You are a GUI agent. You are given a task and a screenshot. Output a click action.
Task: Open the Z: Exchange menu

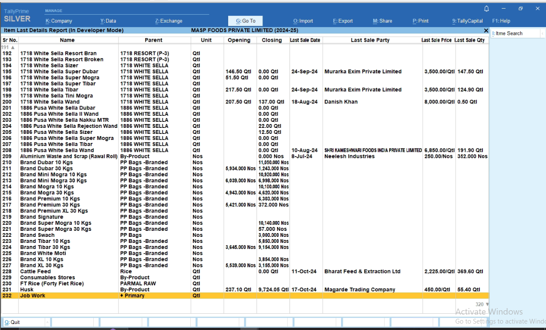click(x=169, y=21)
